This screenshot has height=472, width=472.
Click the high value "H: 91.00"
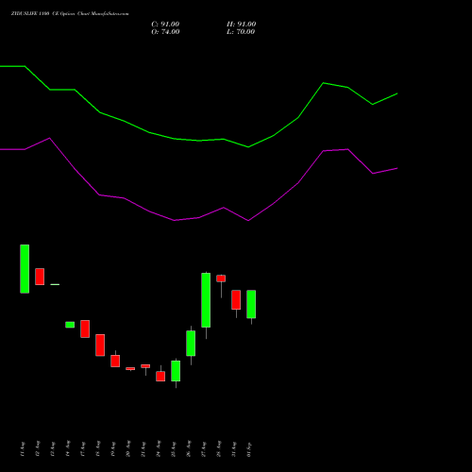(x=242, y=25)
